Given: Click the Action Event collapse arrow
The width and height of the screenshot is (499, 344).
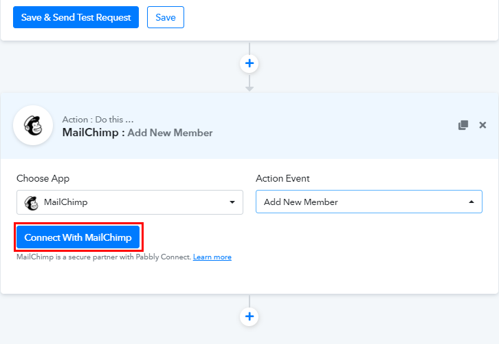Looking at the screenshot, I should 472,202.
